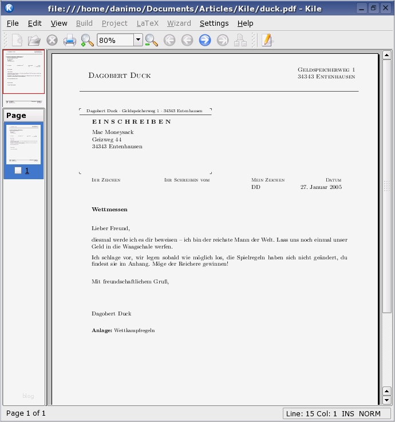The image size is (395, 422).
Task: Click the New document toolbar icon
Action: (18, 41)
